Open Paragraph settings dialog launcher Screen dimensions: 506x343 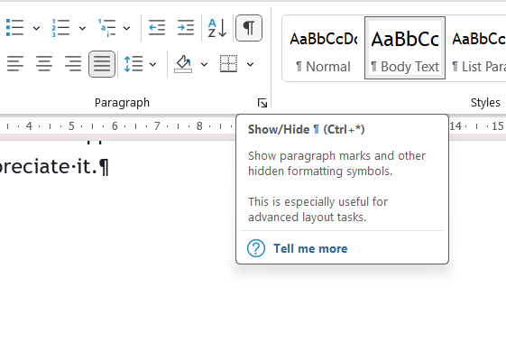[262, 103]
